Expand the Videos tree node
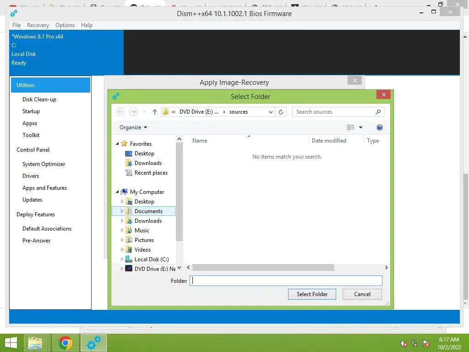The image size is (469, 352). coord(122,250)
